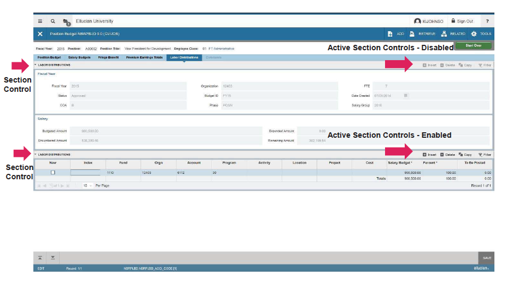507x293 pixels.
Task: Tick the New checkbox in distribution row
Action: (53, 172)
